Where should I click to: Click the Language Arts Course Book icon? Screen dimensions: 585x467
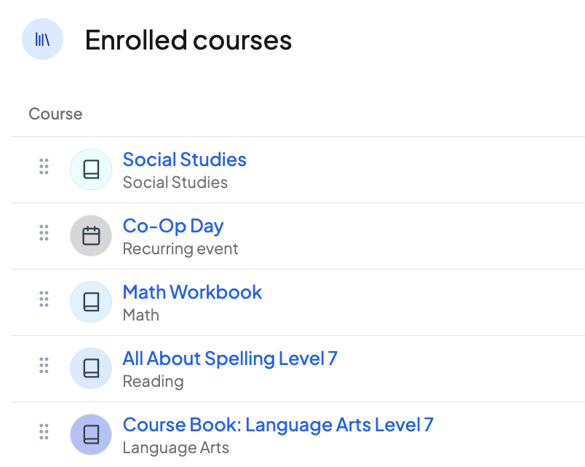pyautogui.click(x=91, y=435)
